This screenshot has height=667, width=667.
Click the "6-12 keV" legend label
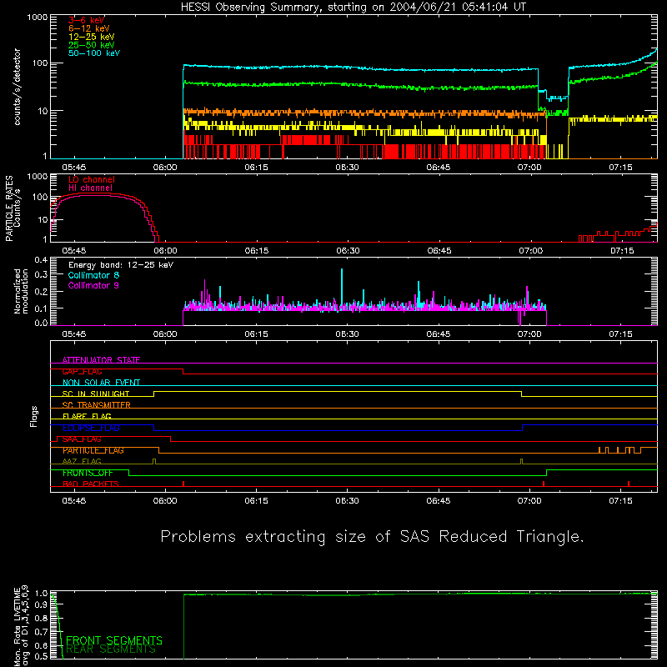[x=89, y=28]
